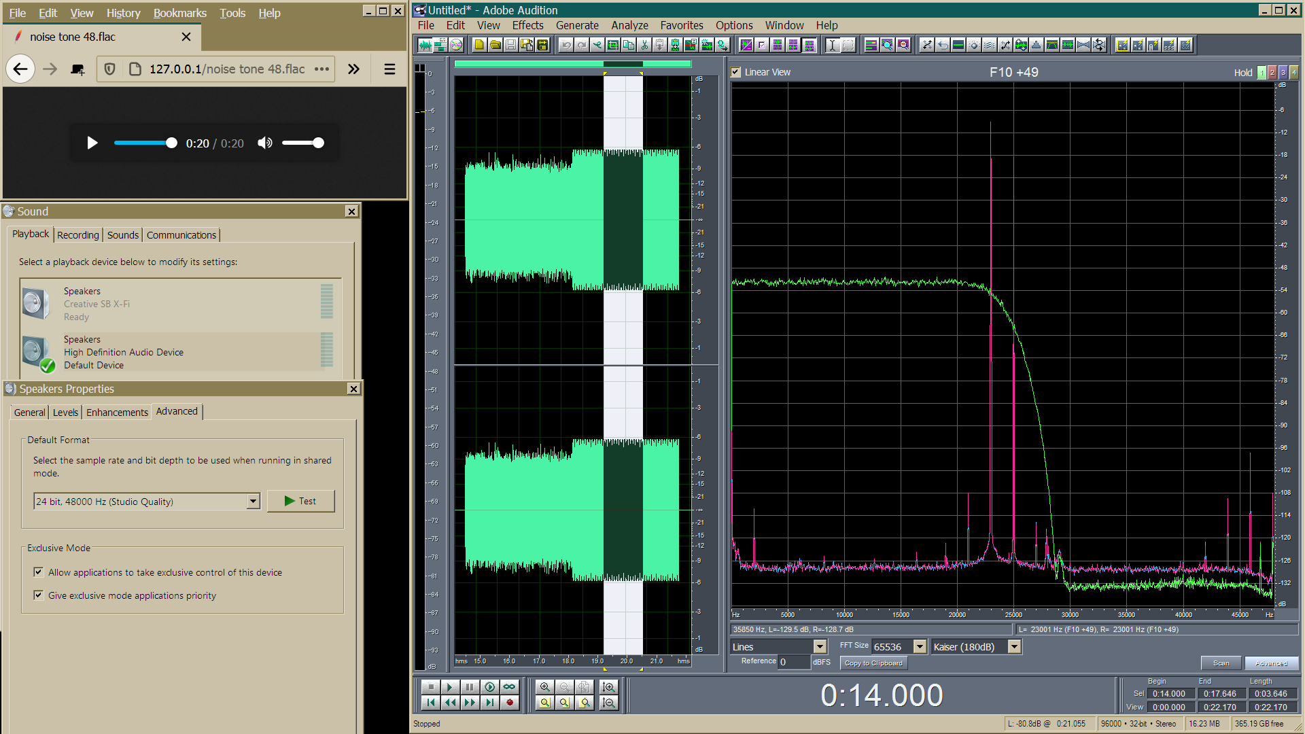Open CD Project view icon in Audition
Image resolution: width=1305 pixels, height=734 pixels.
(456, 45)
